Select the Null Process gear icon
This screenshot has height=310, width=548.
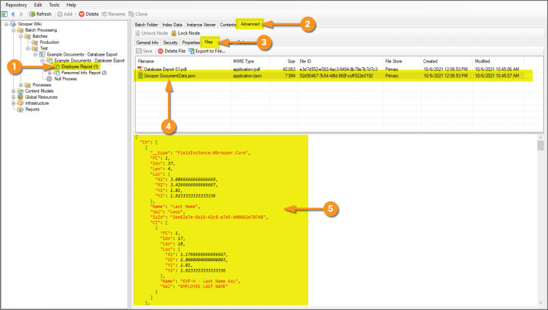[x=49, y=79]
